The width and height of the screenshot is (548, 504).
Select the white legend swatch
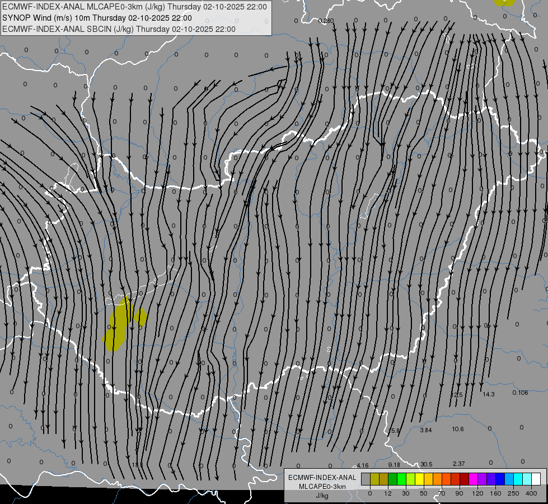[x=536, y=479]
